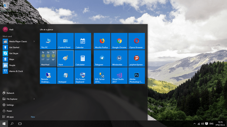This screenshot has width=227, height=127.
Task: Open the Mashhad weather tile
Action: (48, 58)
